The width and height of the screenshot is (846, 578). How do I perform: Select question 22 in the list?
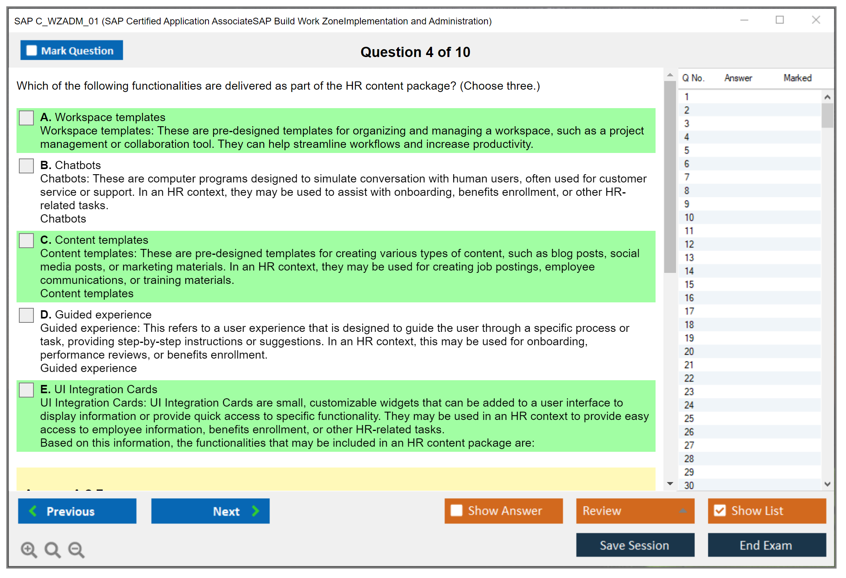click(x=689, y=378)
